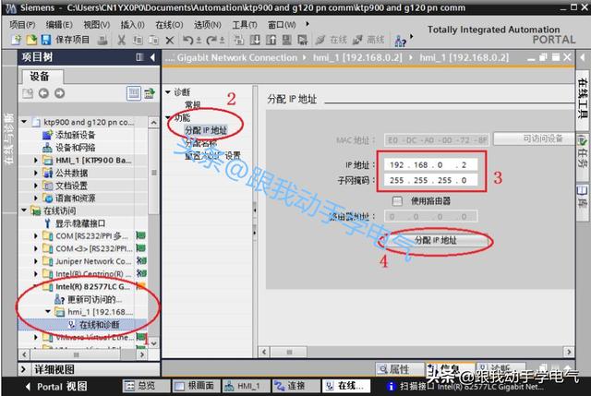This screenshot has height=396, width=591.
Task: Open 设备和网络 in project tree
Action: pos(76,148)
